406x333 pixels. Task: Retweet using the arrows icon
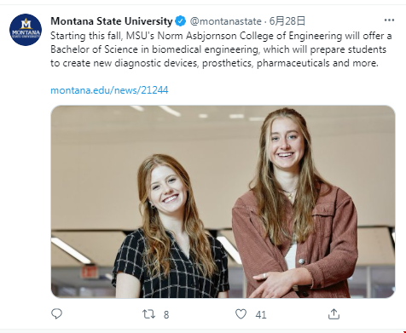coord(148,314)
